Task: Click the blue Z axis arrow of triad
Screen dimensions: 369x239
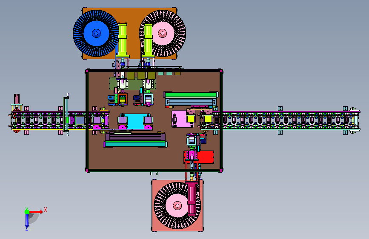Action: (27, 220)
